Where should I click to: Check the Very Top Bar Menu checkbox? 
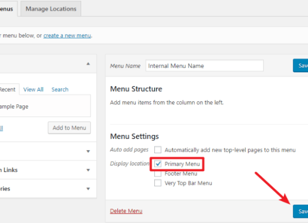(158, 183)
